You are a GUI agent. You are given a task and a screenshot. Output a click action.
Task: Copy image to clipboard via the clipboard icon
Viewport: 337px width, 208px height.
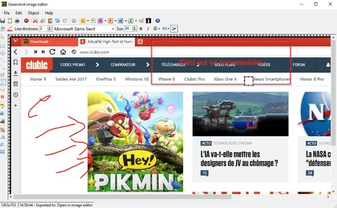coord(10,21)
